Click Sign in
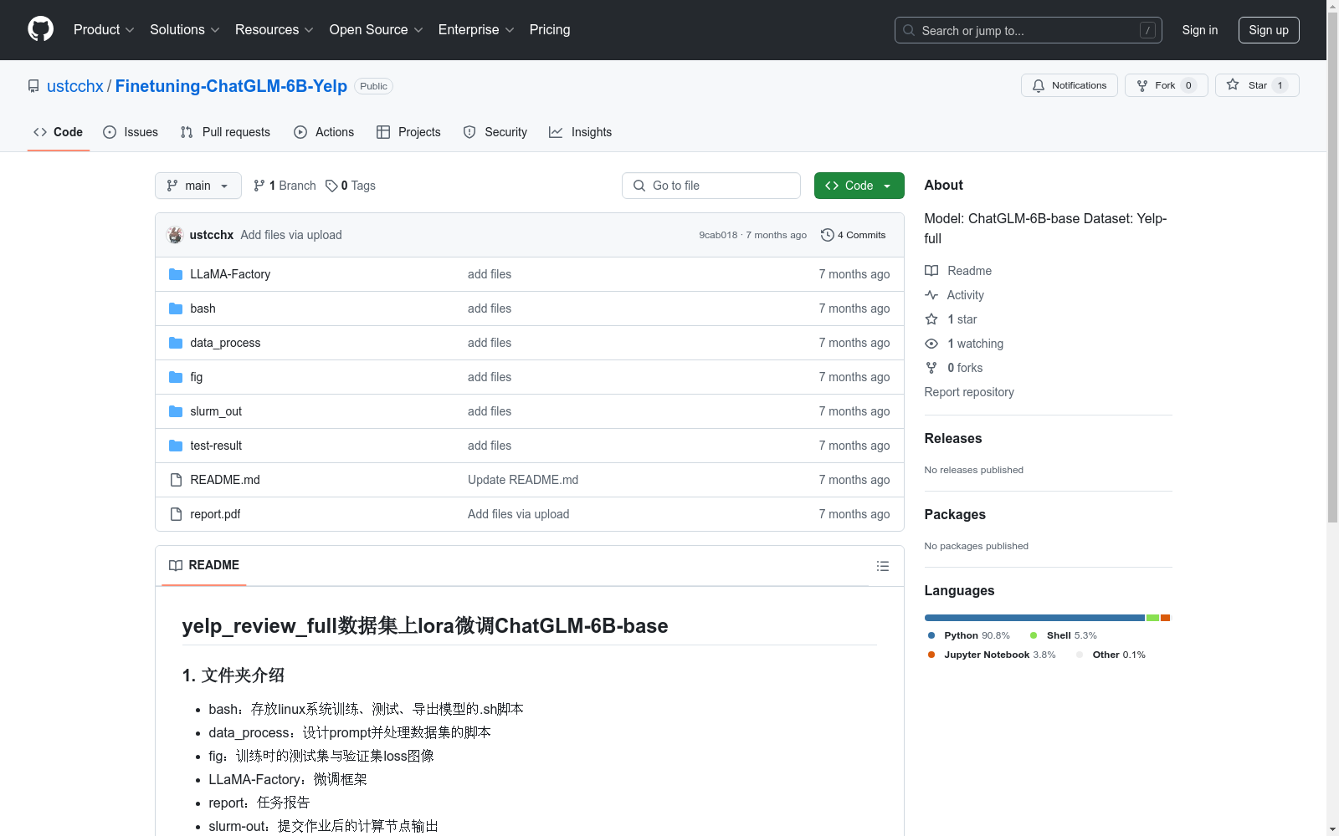This screenshot has width=1339, height=836. [x=1200, y=30]
